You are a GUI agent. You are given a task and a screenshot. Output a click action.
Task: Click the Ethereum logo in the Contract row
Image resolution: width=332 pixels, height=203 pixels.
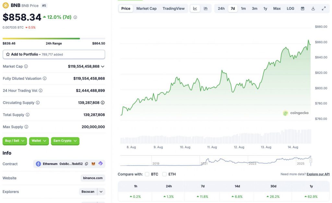pos(38,164)
